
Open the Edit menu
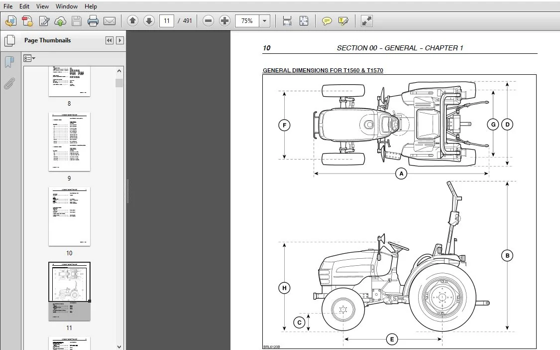click(x=24, y=6)
